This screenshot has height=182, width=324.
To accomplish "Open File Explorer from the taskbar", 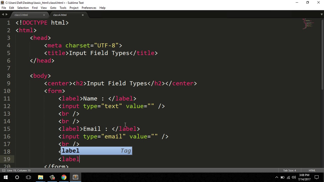I will (x=40, y=177).
